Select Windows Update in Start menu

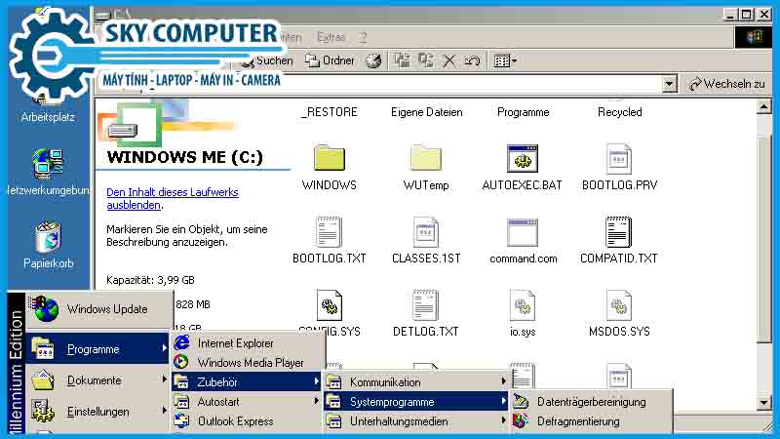[x=99, y=308]
